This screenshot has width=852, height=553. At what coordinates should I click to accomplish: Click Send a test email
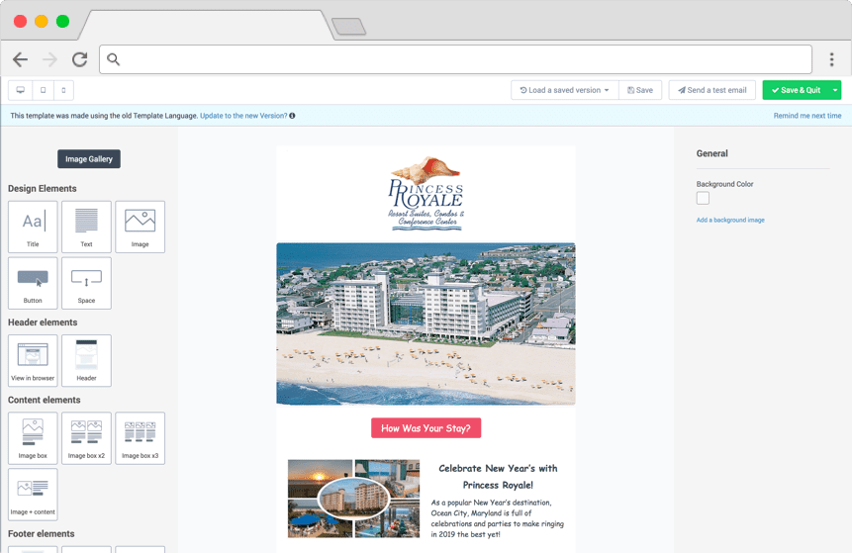point(712,90)
